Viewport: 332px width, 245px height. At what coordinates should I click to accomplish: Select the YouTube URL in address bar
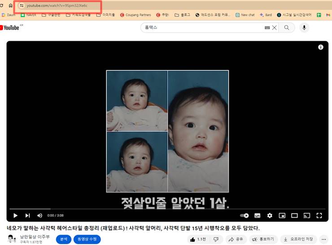click(57, 5)
